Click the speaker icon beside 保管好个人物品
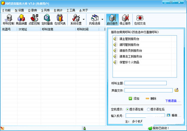Viewport: 187px width, 131px height. pyautogui.click(x=115, y=62)
